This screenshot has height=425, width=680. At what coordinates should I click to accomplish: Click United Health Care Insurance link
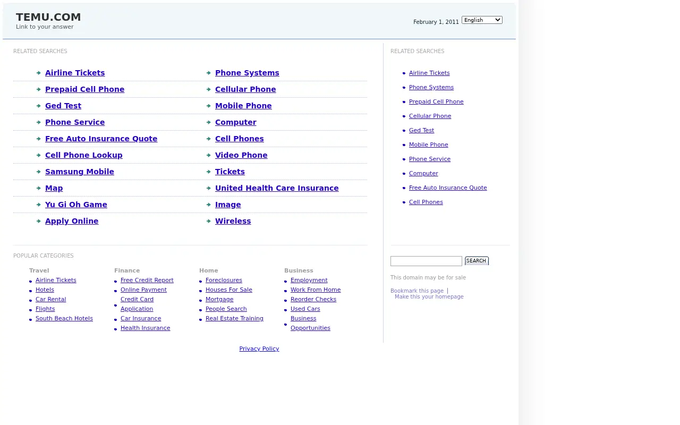coord(277,188)
